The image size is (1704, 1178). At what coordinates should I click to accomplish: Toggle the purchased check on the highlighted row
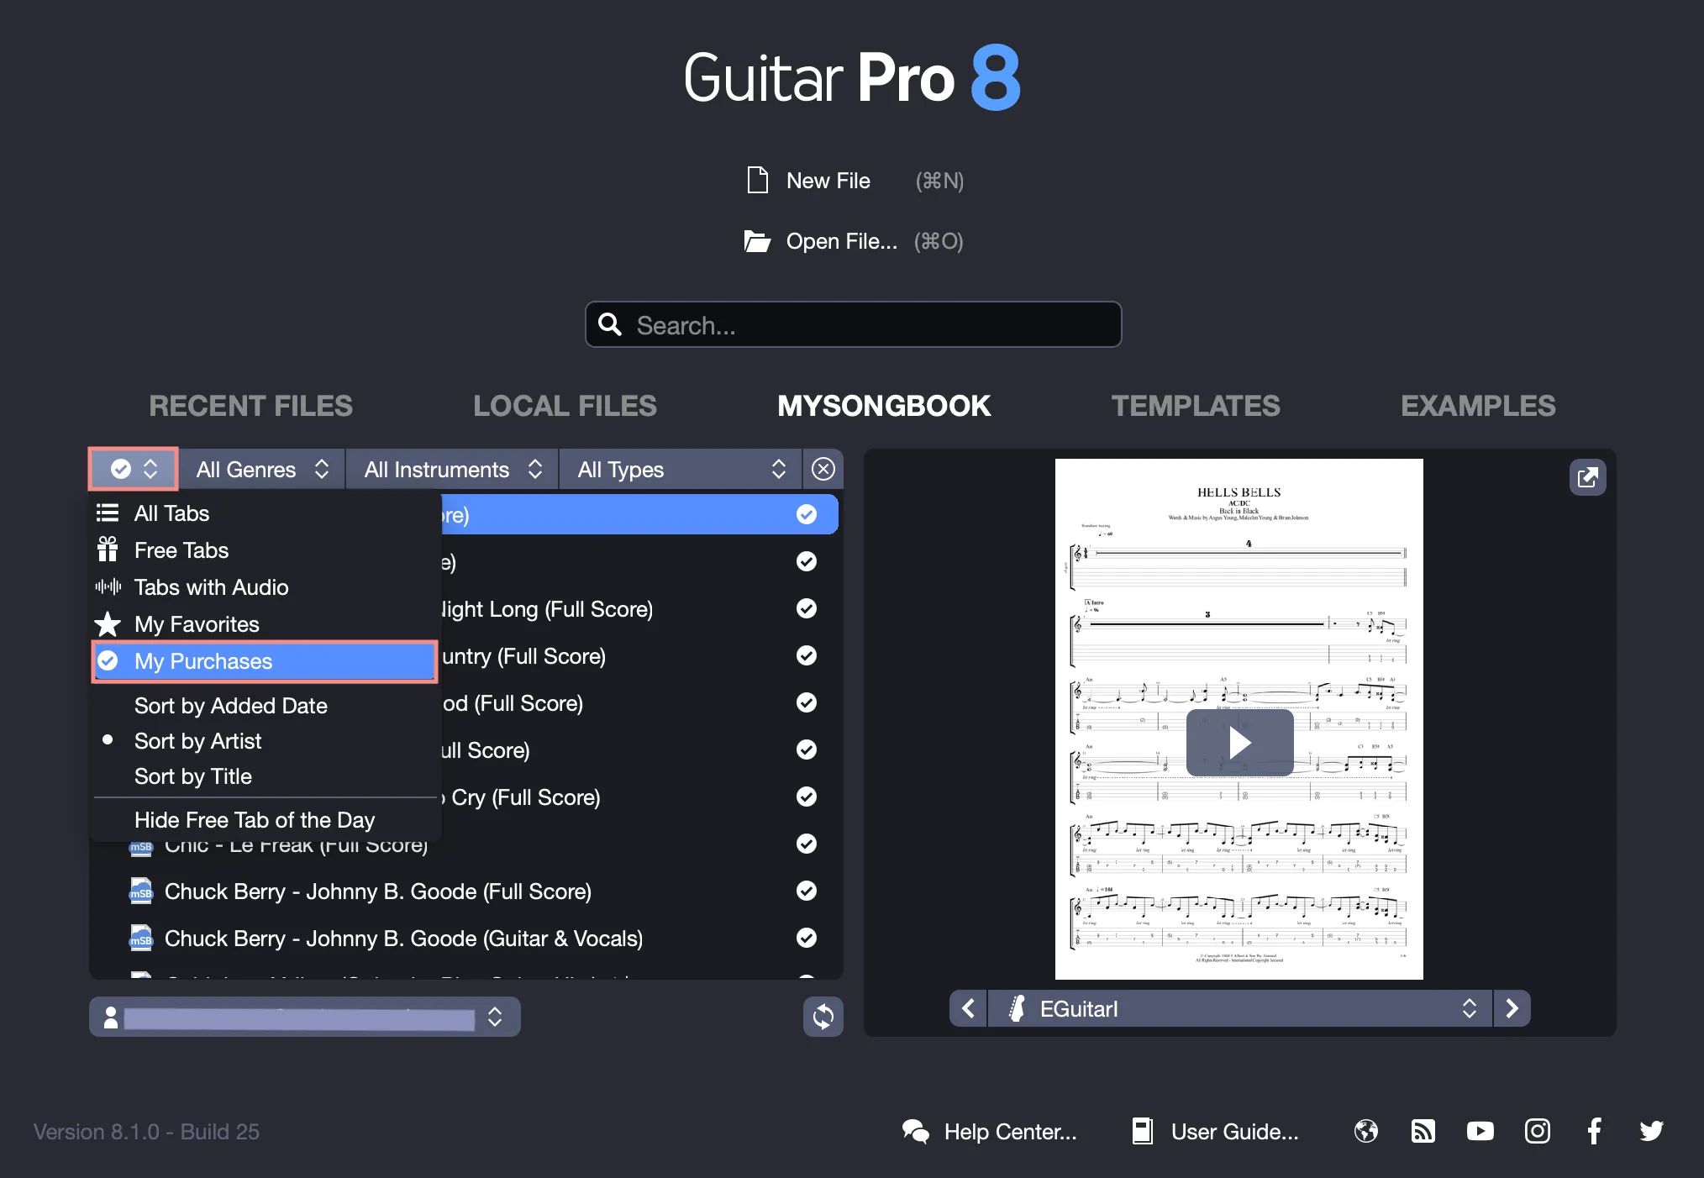[807, 514]
